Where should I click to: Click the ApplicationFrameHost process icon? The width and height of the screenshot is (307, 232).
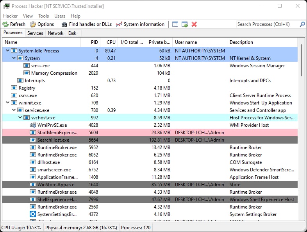click(x=33, y=177)
